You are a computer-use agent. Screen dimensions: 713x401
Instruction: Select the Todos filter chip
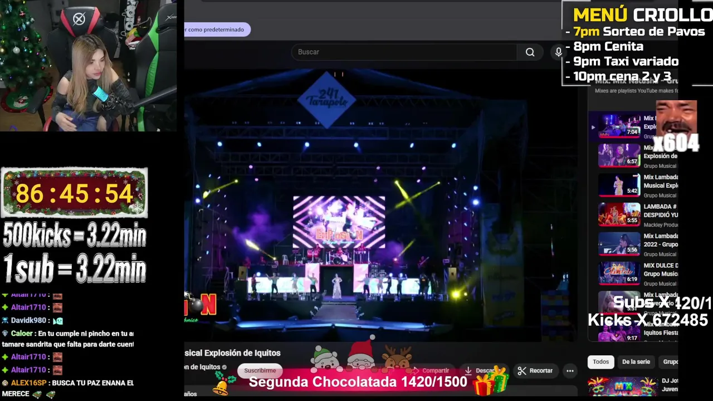pos(600,361)
